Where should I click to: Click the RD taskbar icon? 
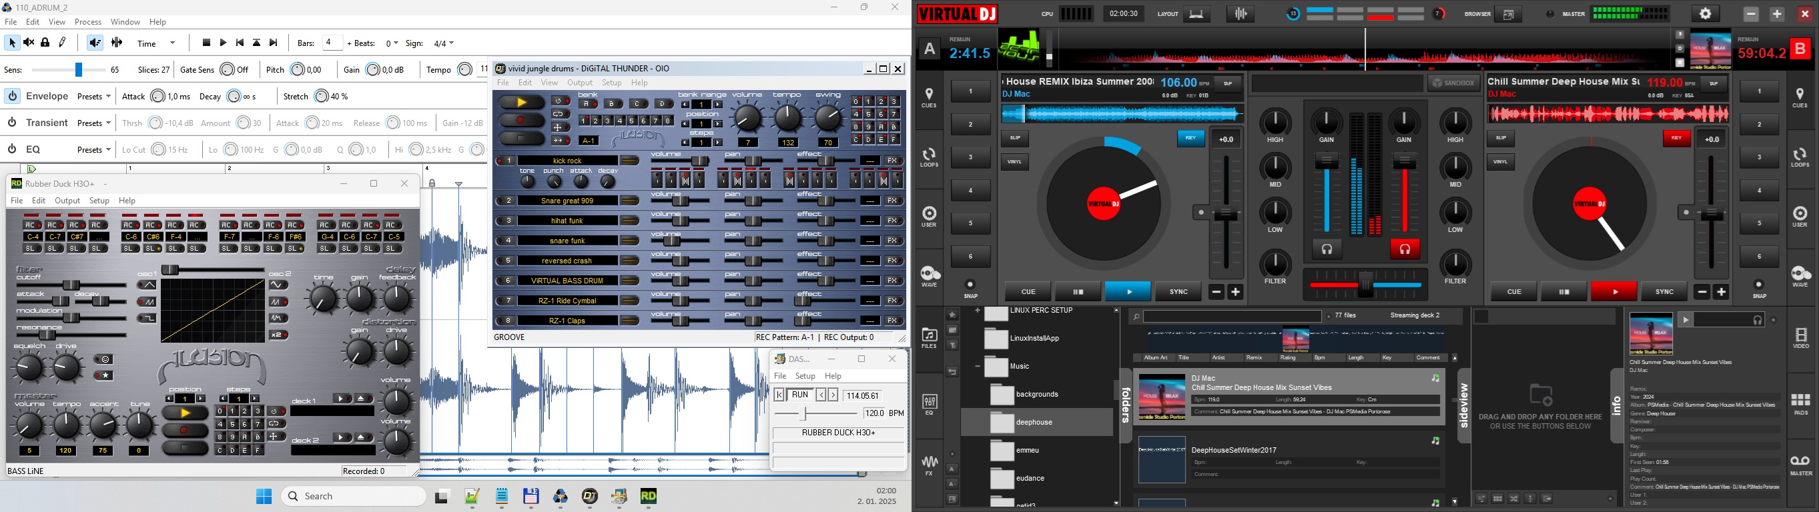click(x=648, y=497)
